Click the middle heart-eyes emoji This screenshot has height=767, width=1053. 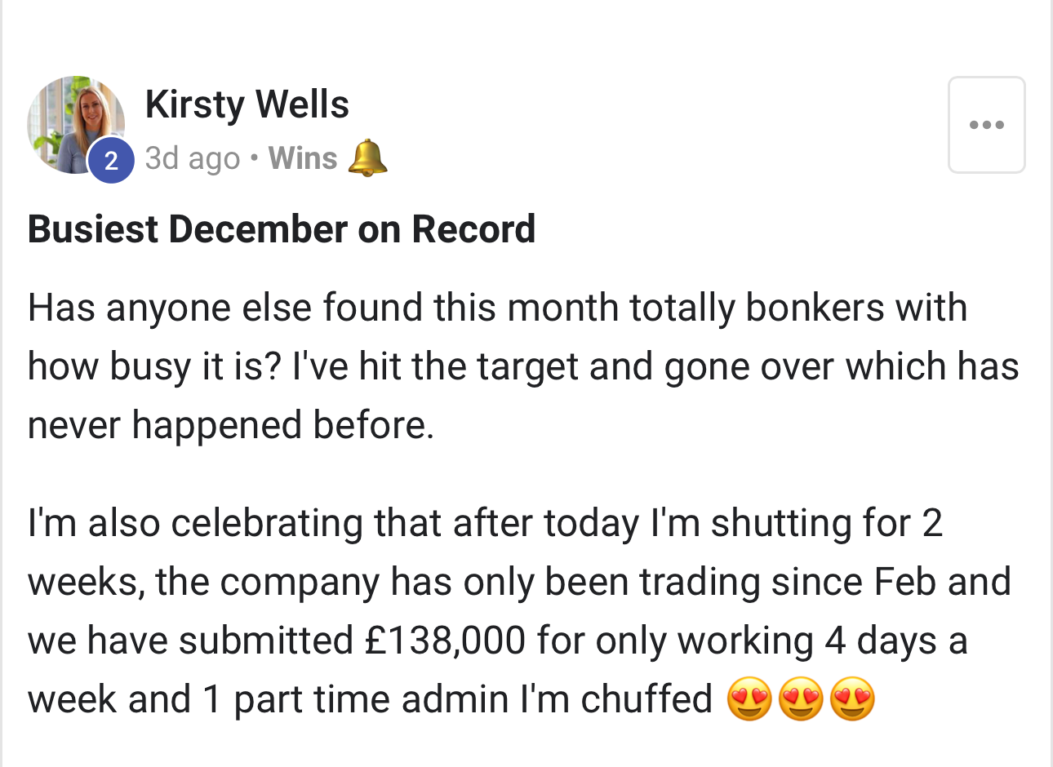point(801,700)
